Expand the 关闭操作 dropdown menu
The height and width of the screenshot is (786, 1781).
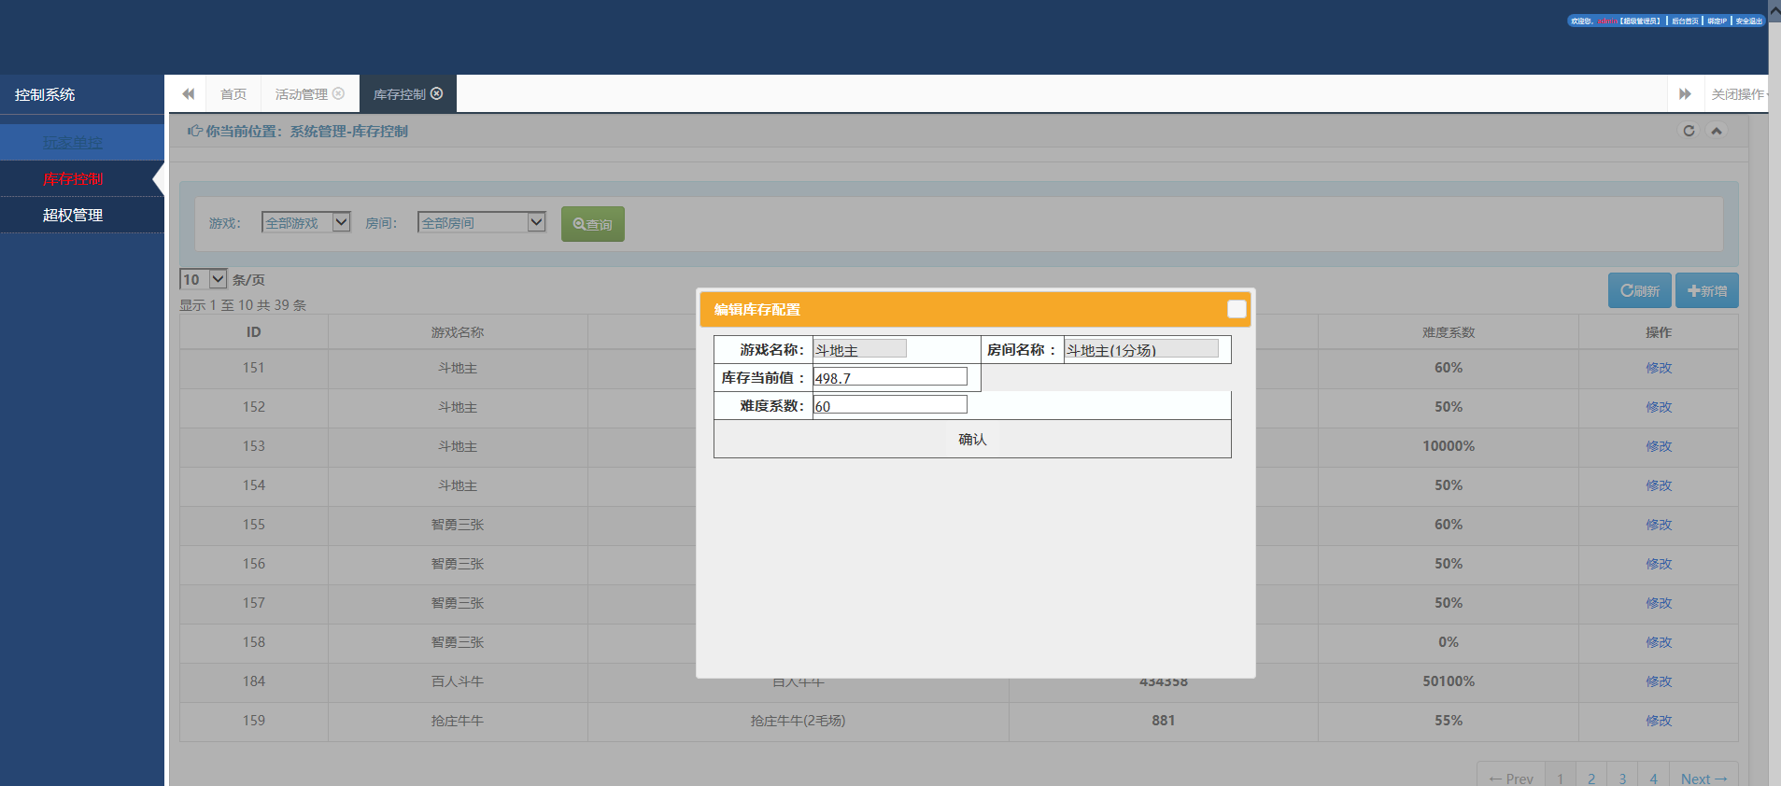click(x=1739, y=94)
